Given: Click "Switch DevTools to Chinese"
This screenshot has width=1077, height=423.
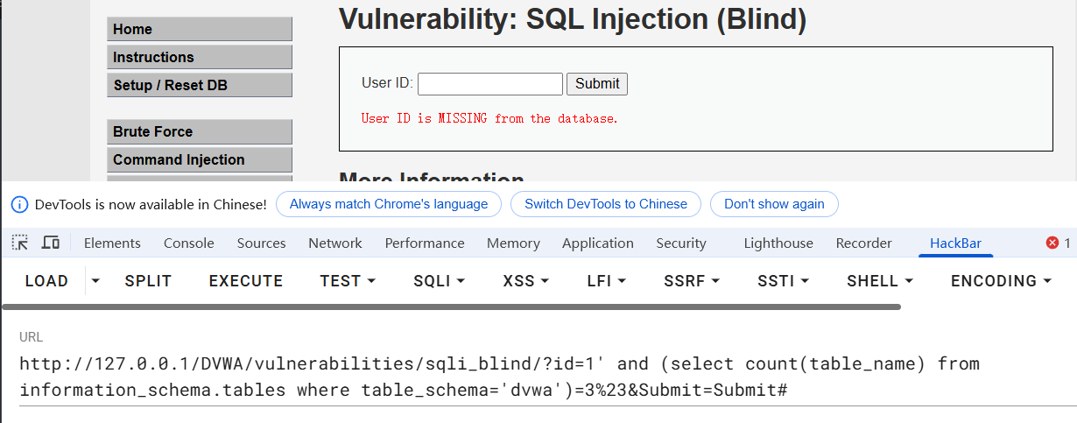Looking at the screenshot, I should pyautogui.click(x=605, y=204).
